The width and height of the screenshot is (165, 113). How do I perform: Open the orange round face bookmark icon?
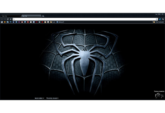click(5, 22)
